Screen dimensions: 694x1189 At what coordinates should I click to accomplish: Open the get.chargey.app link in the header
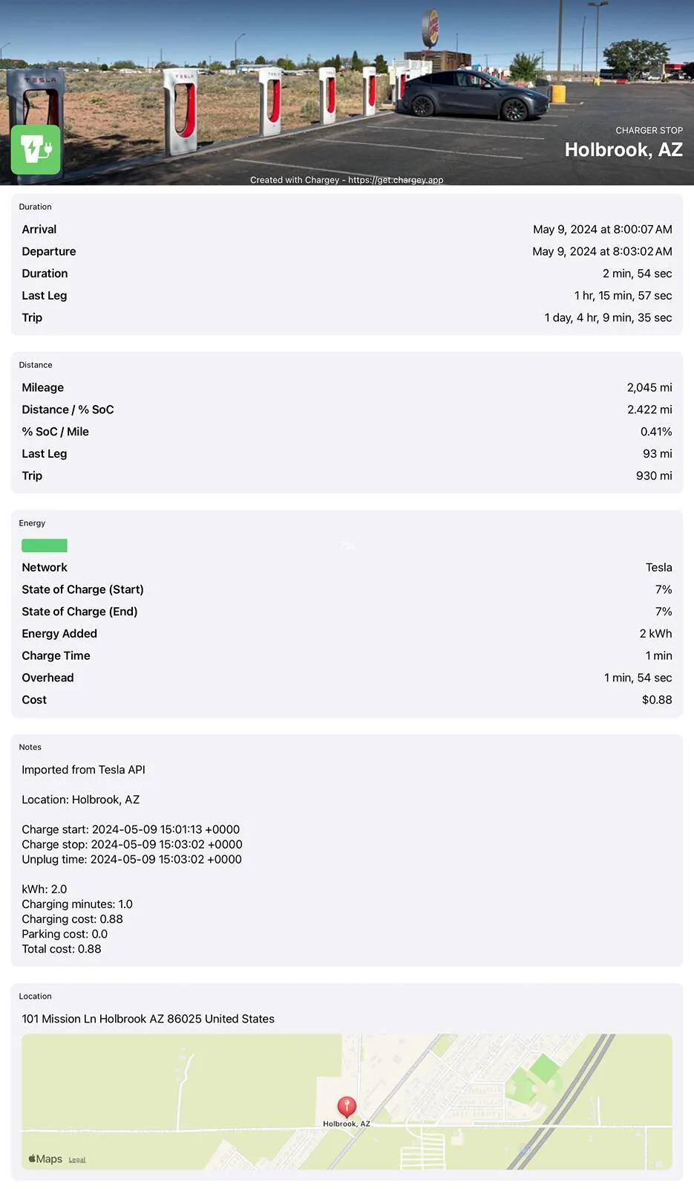[396, 180]
